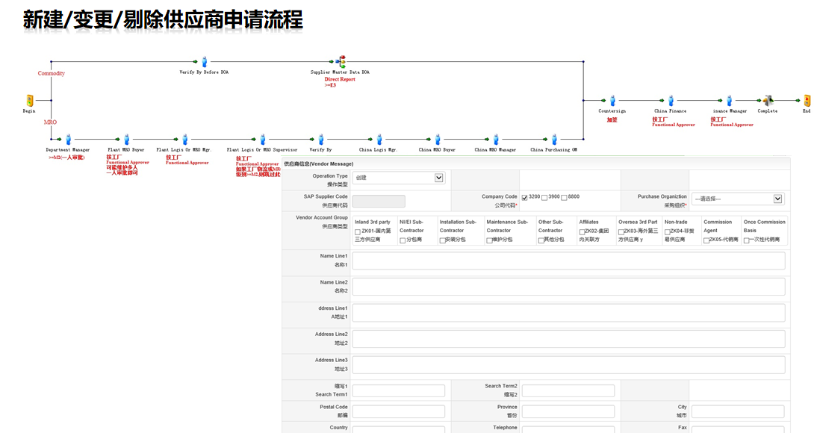Select the China Finance step icon
Screen dimensions: 814x433
coord(671,100)
